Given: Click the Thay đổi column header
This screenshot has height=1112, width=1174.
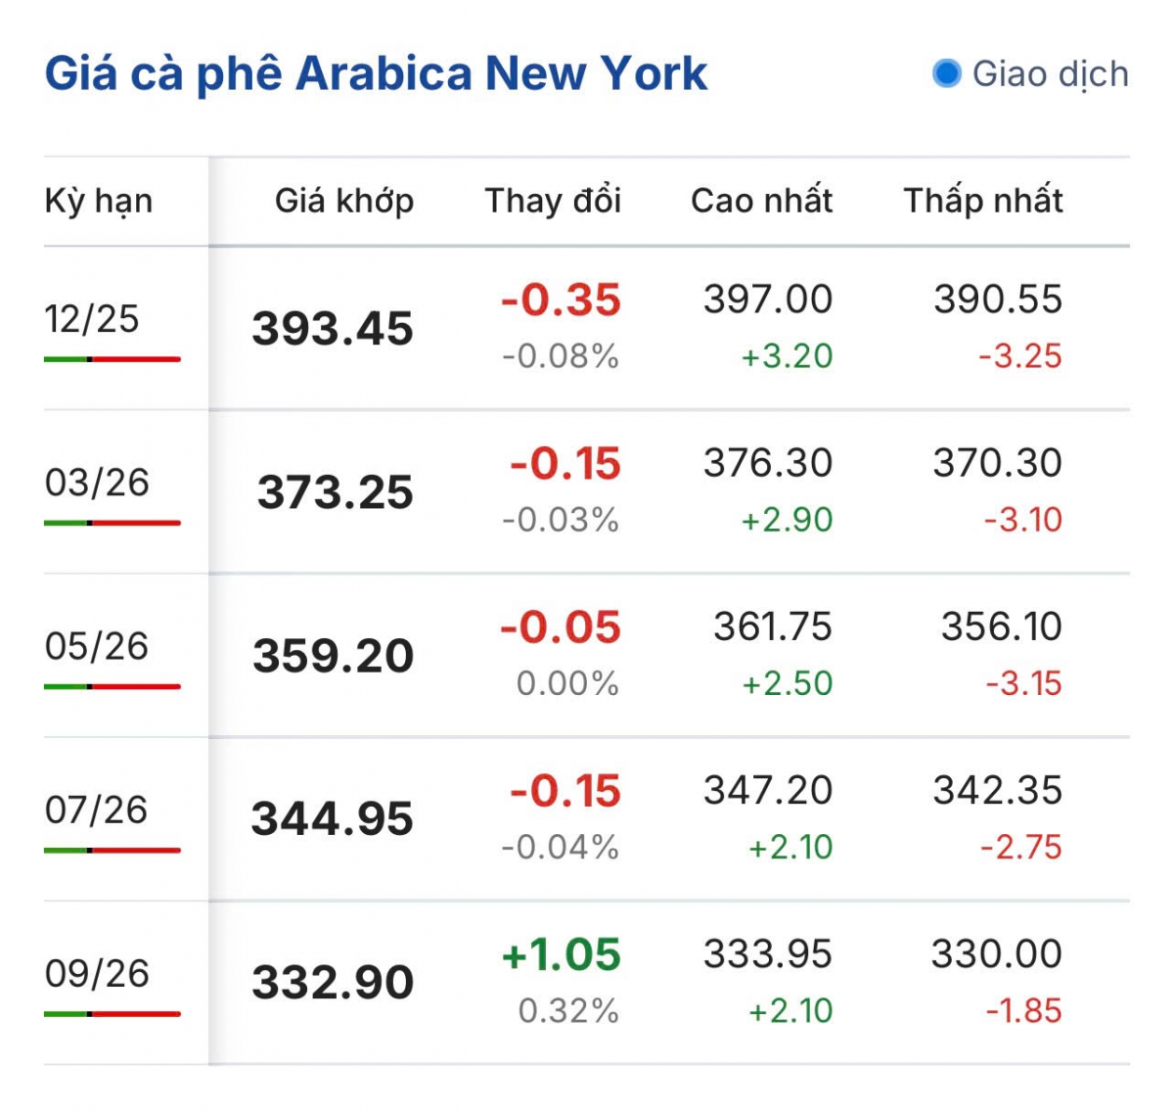Looking at the screenshot, I should click(553, 201).
